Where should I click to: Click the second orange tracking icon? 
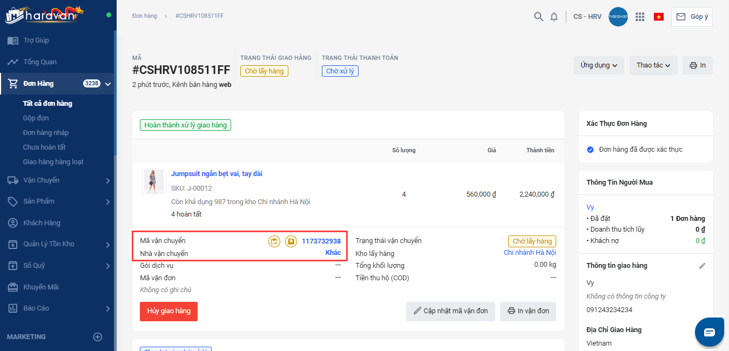point(291,241)
